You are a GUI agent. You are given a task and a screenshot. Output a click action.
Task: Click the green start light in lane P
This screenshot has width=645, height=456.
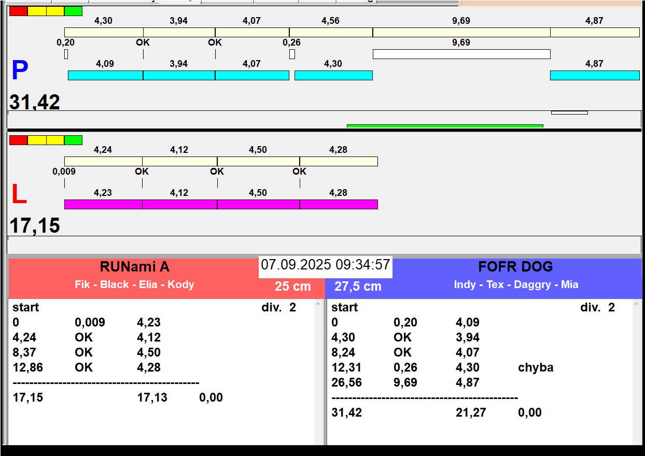(x=73, y=11)
